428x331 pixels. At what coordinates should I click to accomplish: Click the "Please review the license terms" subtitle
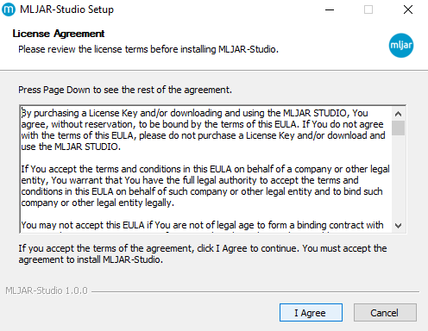pyautogui.click(x=148, y=49)
